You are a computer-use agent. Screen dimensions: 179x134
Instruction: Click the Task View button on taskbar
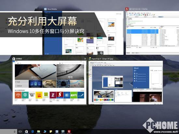pos(20,131)
